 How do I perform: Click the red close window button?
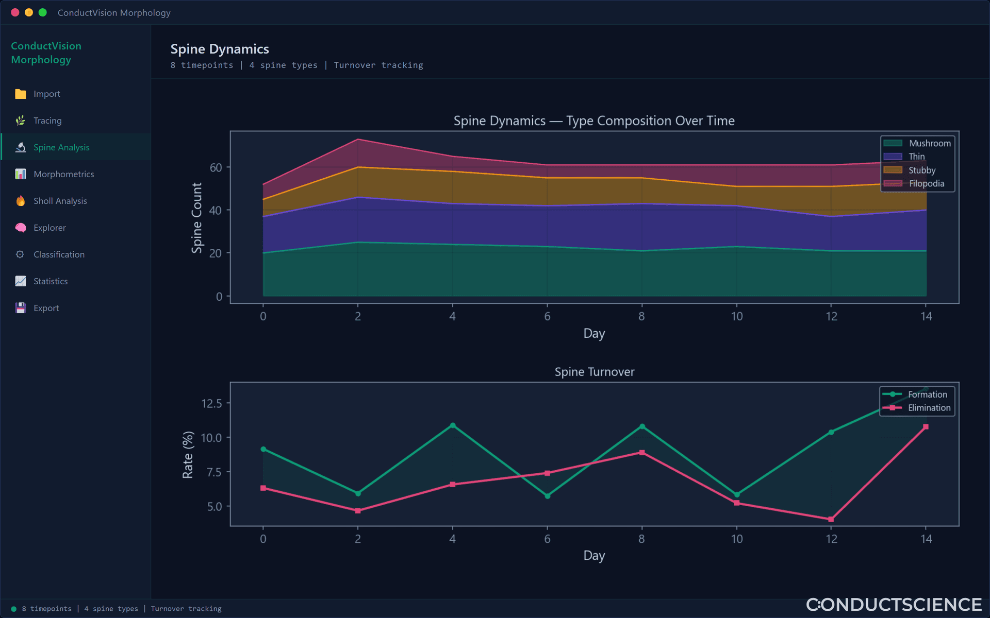15,12
